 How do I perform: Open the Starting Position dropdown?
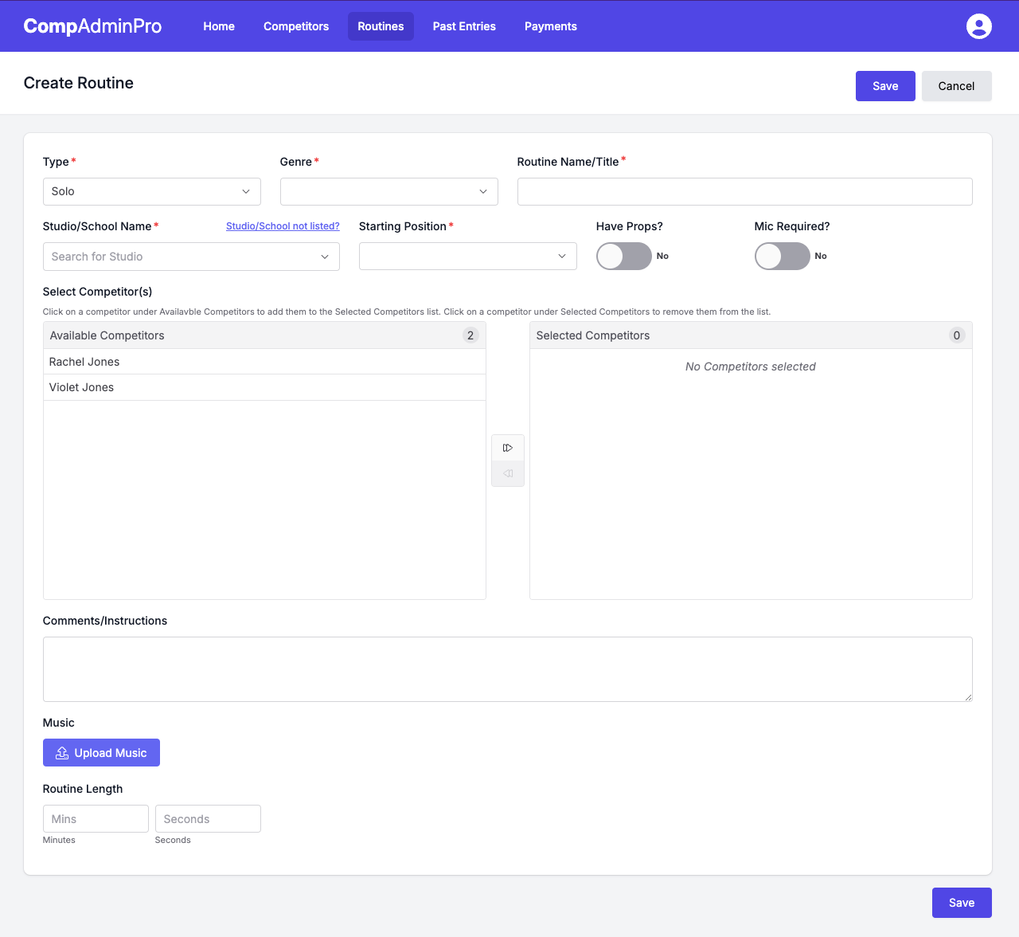point(468,256)
